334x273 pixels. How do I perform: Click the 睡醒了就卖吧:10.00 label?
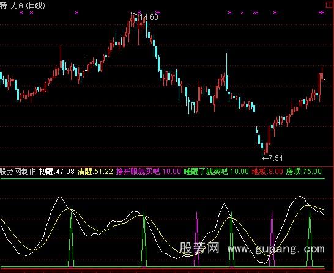pyautogui.click(x=216, y=171)
